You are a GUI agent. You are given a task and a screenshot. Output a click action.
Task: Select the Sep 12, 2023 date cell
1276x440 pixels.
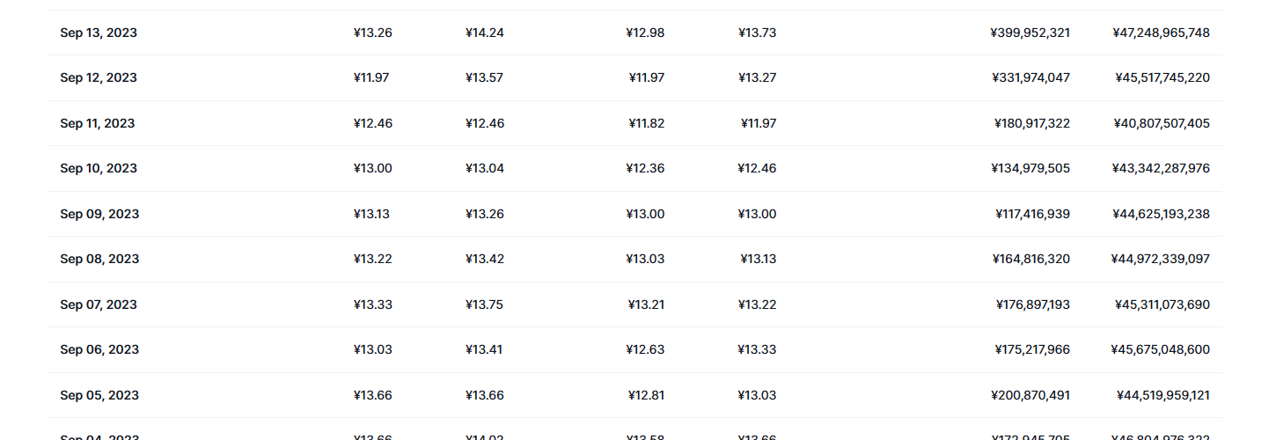[x=99, y=77]
